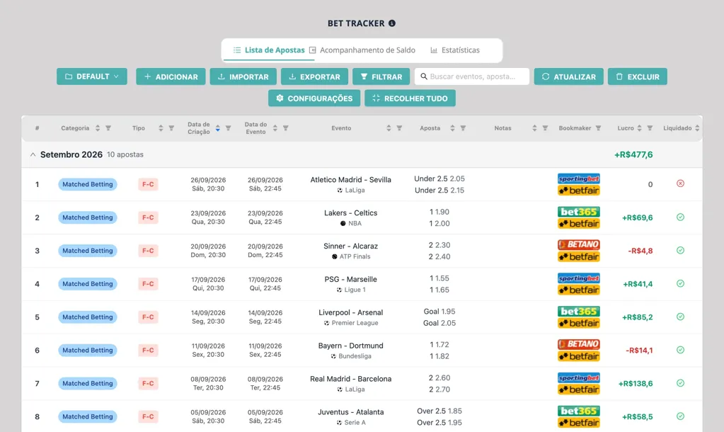Click the -R$14,1 loss value
724x432 pixels.
coord(640,351)
